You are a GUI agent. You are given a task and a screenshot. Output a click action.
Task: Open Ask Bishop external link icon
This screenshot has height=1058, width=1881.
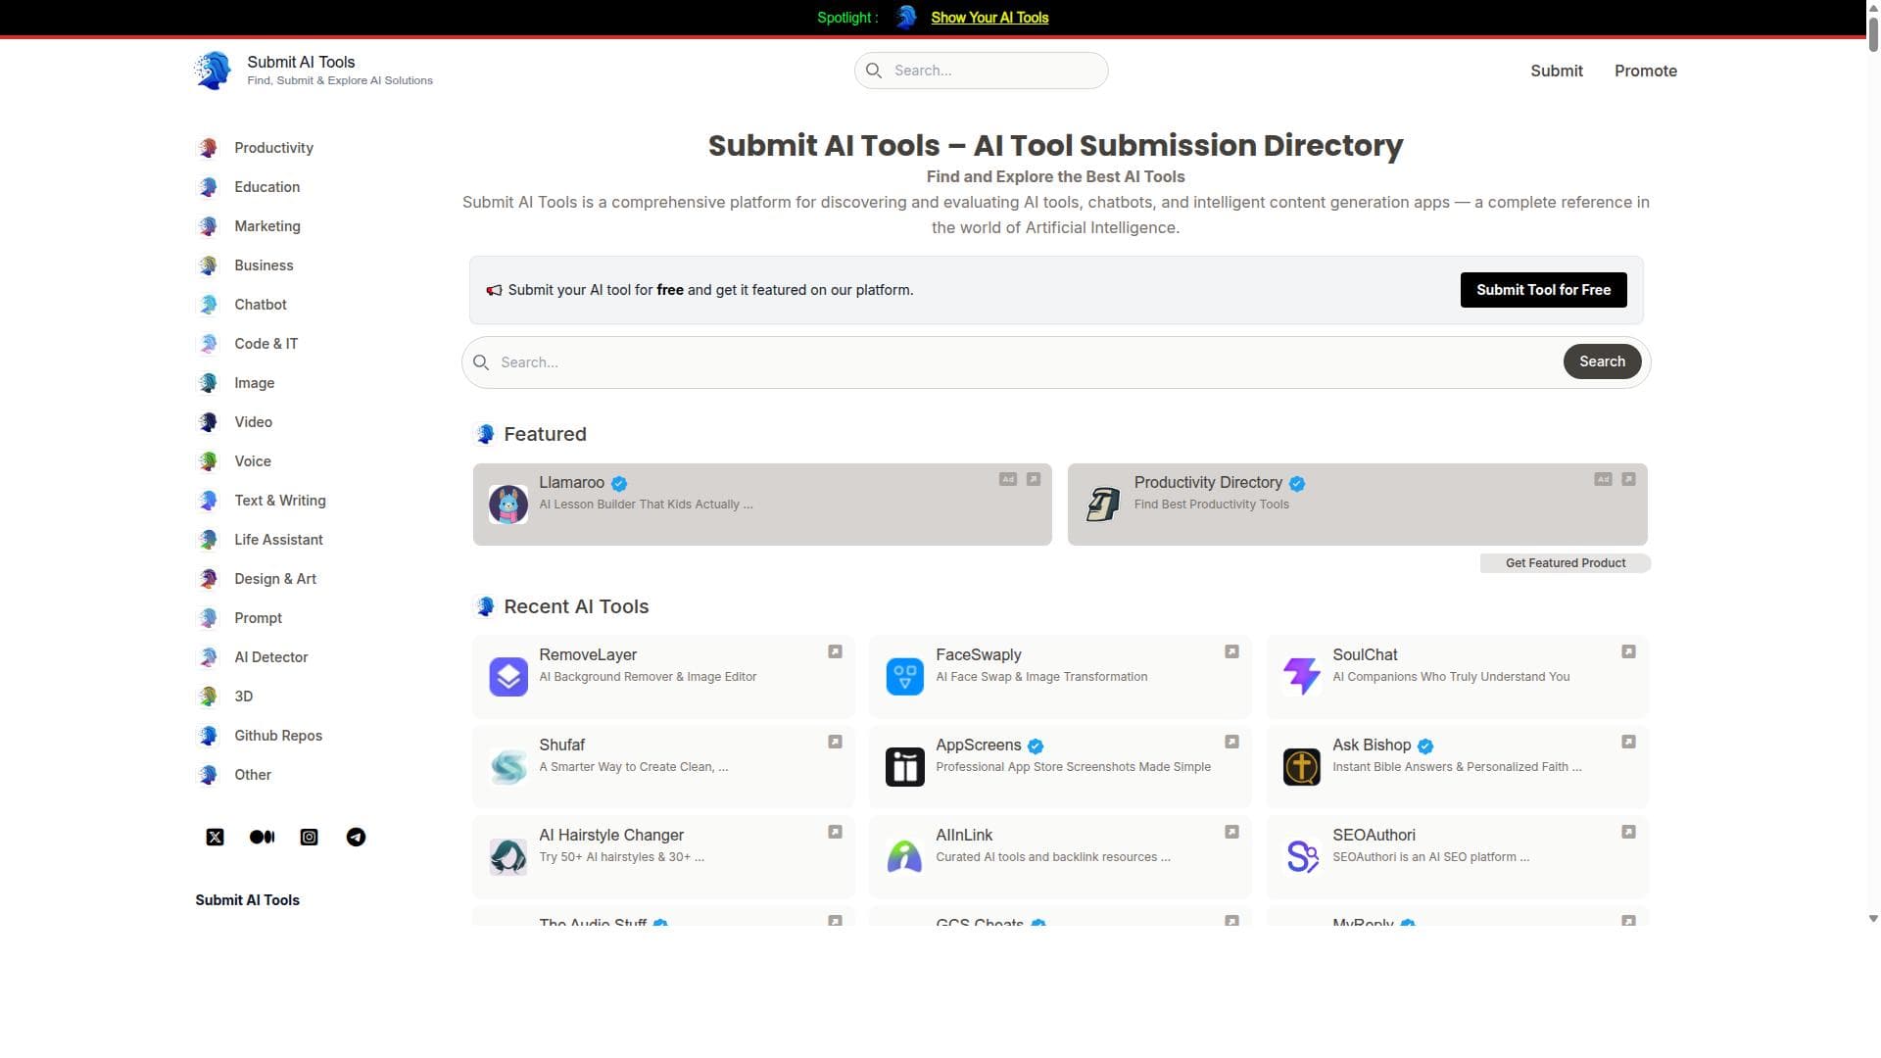(x=1628, y=742)
